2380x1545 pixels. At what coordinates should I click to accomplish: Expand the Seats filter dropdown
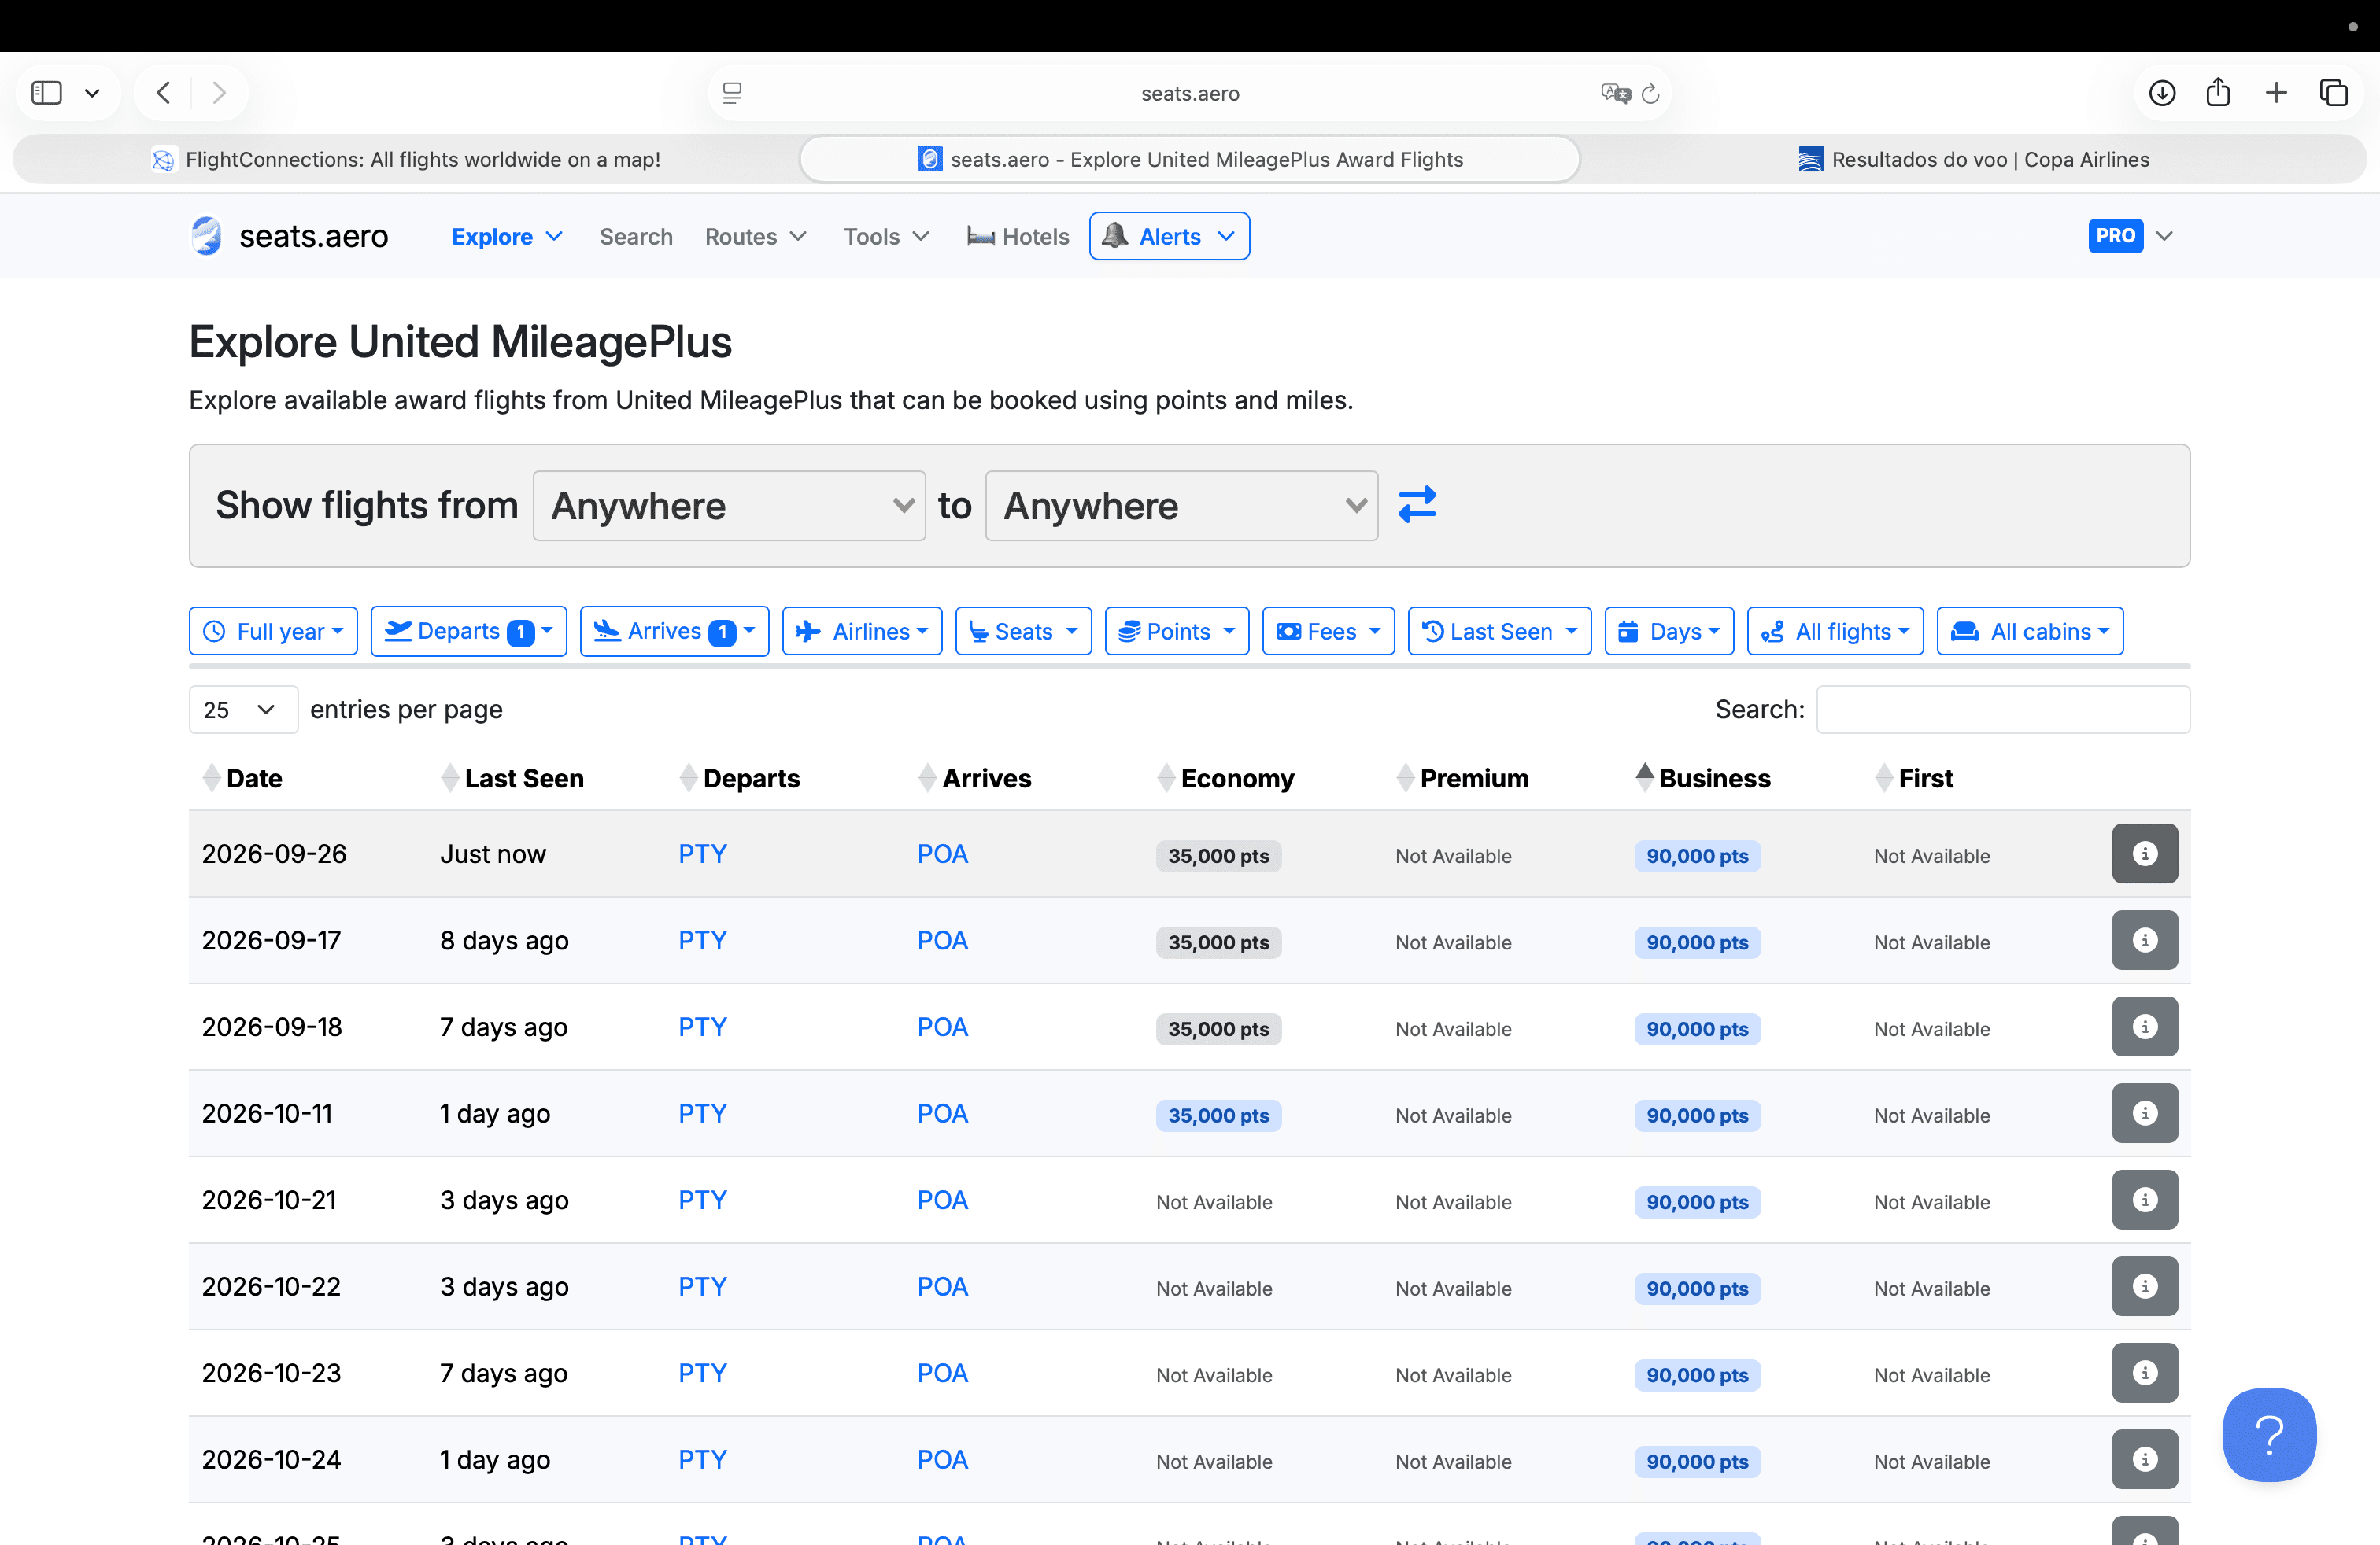click(x=1023, y=631)
